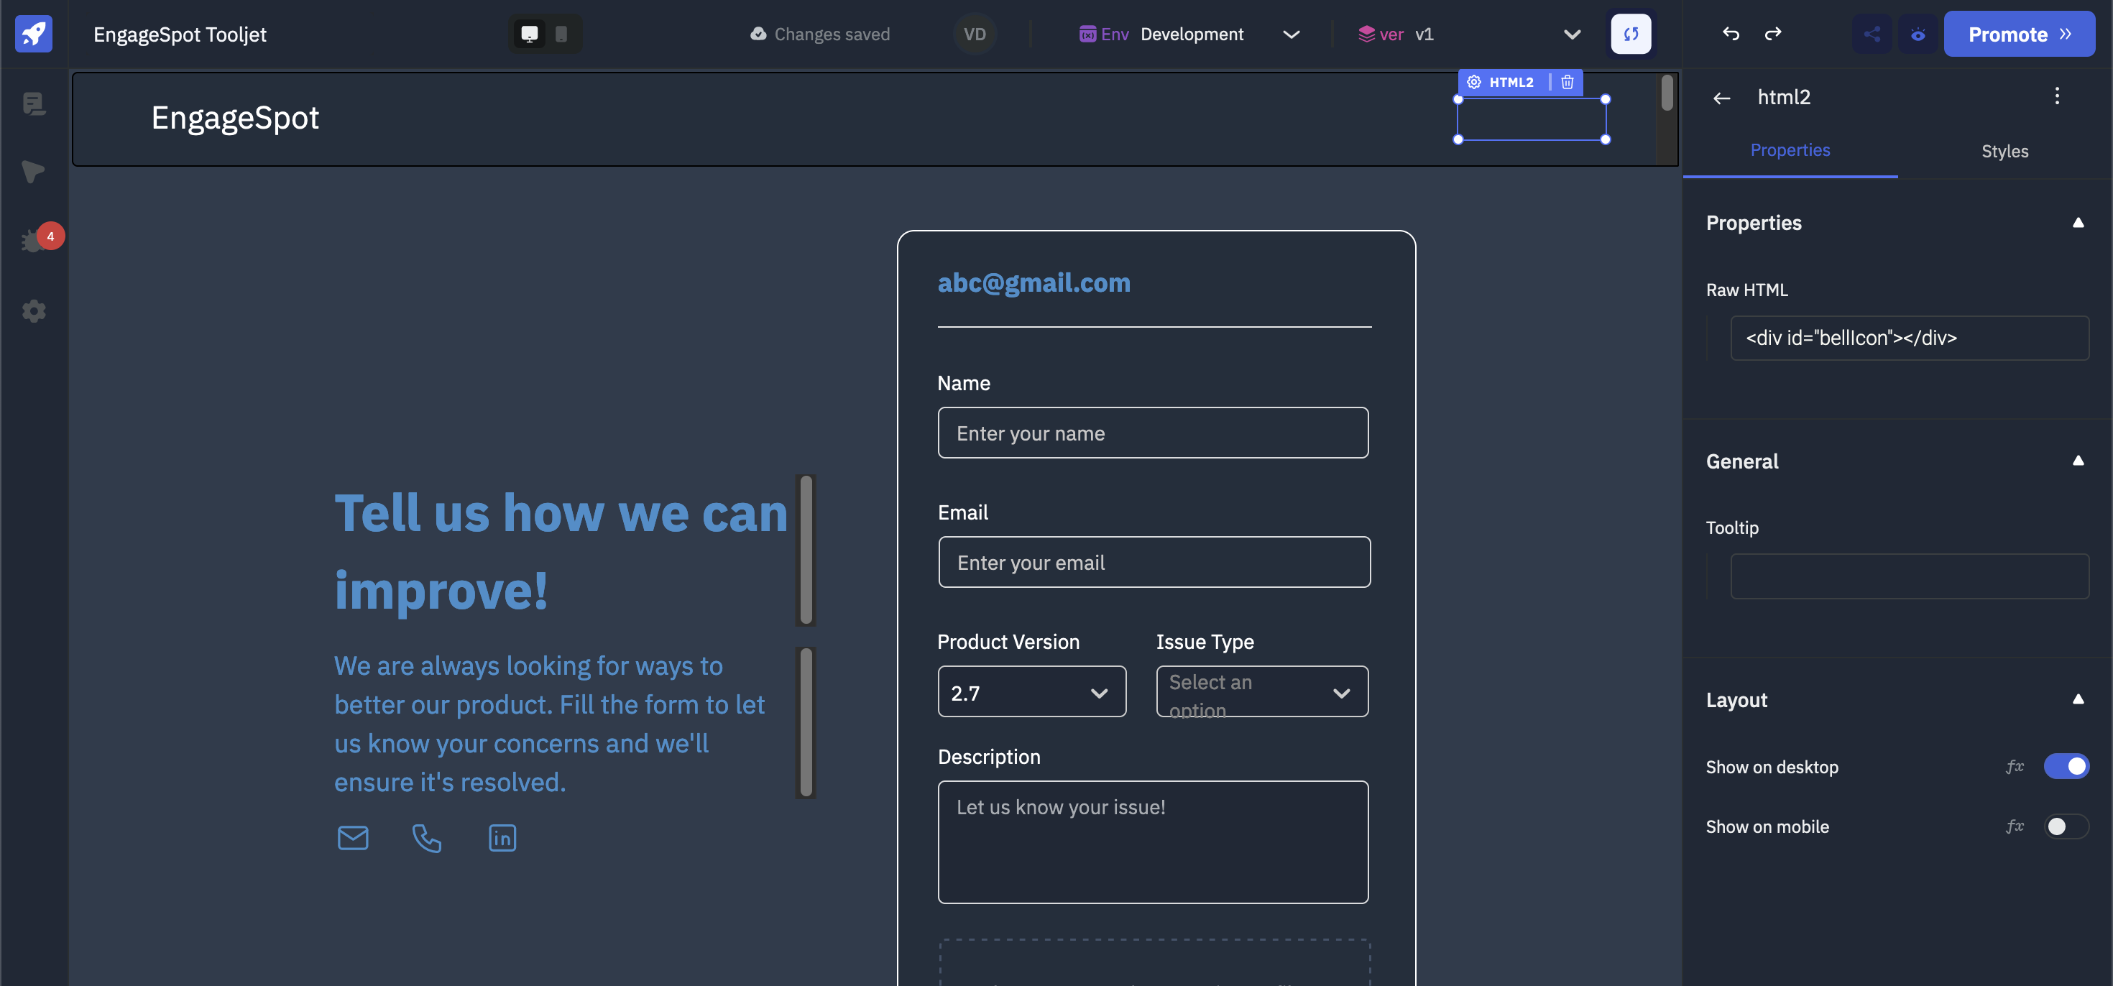Click the delete/trash icon on HTML2 component
Image resolution: width=2113 pixels, height=986 pixels.
point(1568,82)
